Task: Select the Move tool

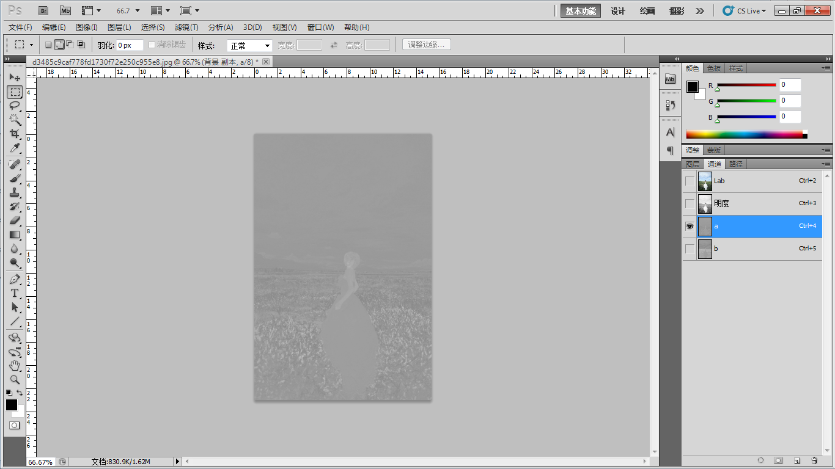Action: (15, 78)
